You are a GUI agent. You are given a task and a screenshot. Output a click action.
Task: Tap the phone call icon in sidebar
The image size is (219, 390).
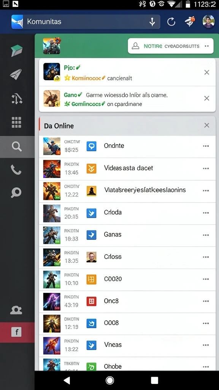click(x=16, y=169)
